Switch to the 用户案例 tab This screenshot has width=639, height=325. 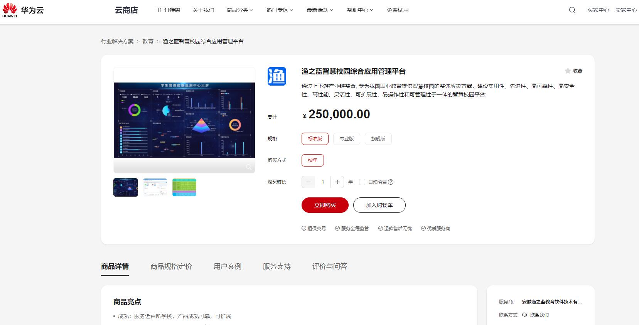click(x=227, y=266)
